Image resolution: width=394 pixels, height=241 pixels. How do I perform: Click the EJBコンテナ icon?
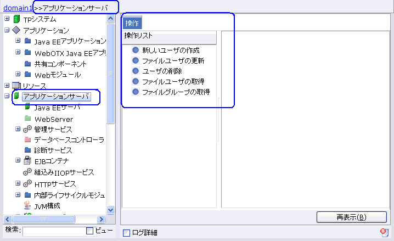tap(27, 161)
